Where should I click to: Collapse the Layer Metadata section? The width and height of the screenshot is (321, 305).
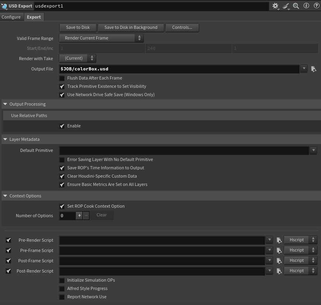[x=5, y=139]
